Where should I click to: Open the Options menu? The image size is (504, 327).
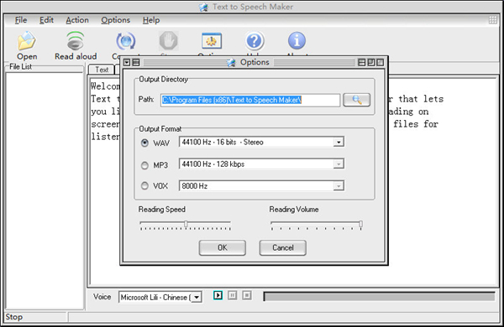click(116, 20)
